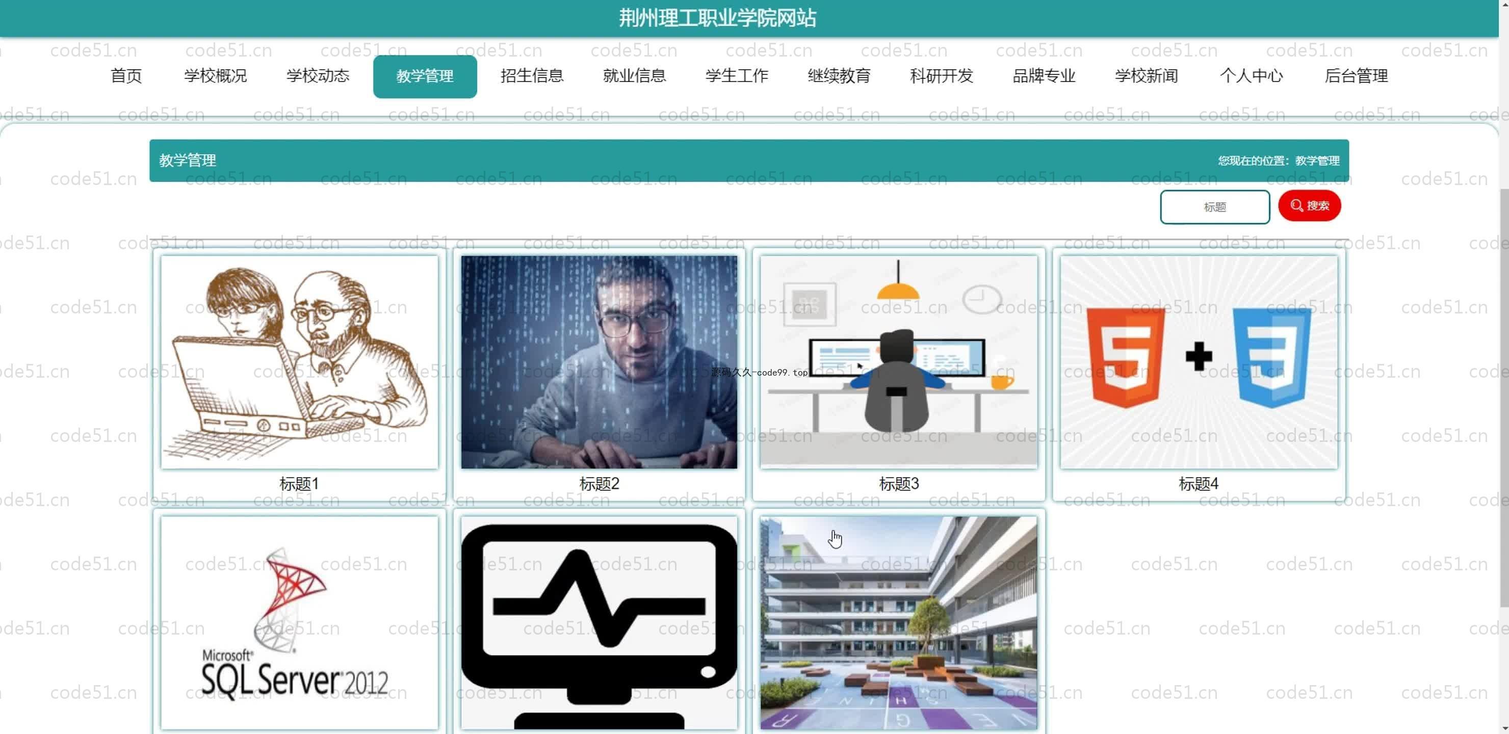Open 招生信息 in the navigation
The height and width of the screenshot is (734, 1509).
(x=532, y=76)
